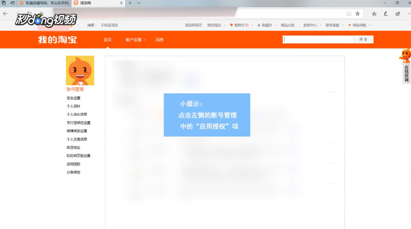The width and height of the screenshot is (411, 229).
Task: Click the favorite star in address bar
Action: (x=357, y=14)
